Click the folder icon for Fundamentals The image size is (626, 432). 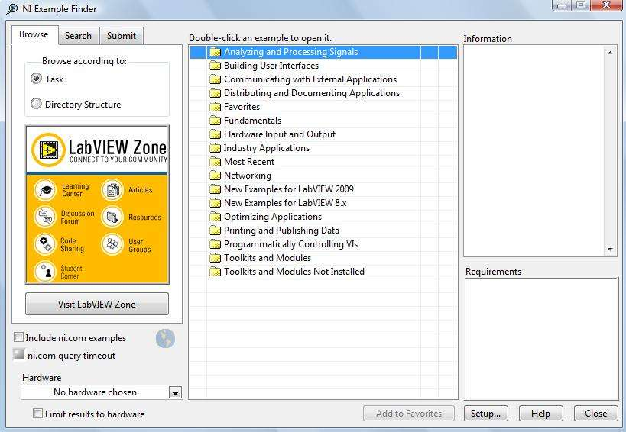coord(216,121)
